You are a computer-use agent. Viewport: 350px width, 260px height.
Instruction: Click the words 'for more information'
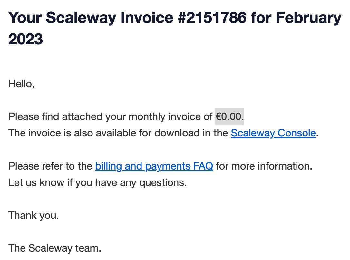pyautogui.click(x=264, y=166)
